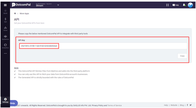This screenshot has width=196, height=108.
Task: Open Settings gear in sidebar
Action: tap(5, 100)
